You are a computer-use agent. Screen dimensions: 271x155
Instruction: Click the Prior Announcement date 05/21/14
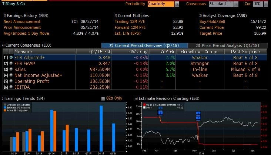pyautogui.click(x=90, y=27)
